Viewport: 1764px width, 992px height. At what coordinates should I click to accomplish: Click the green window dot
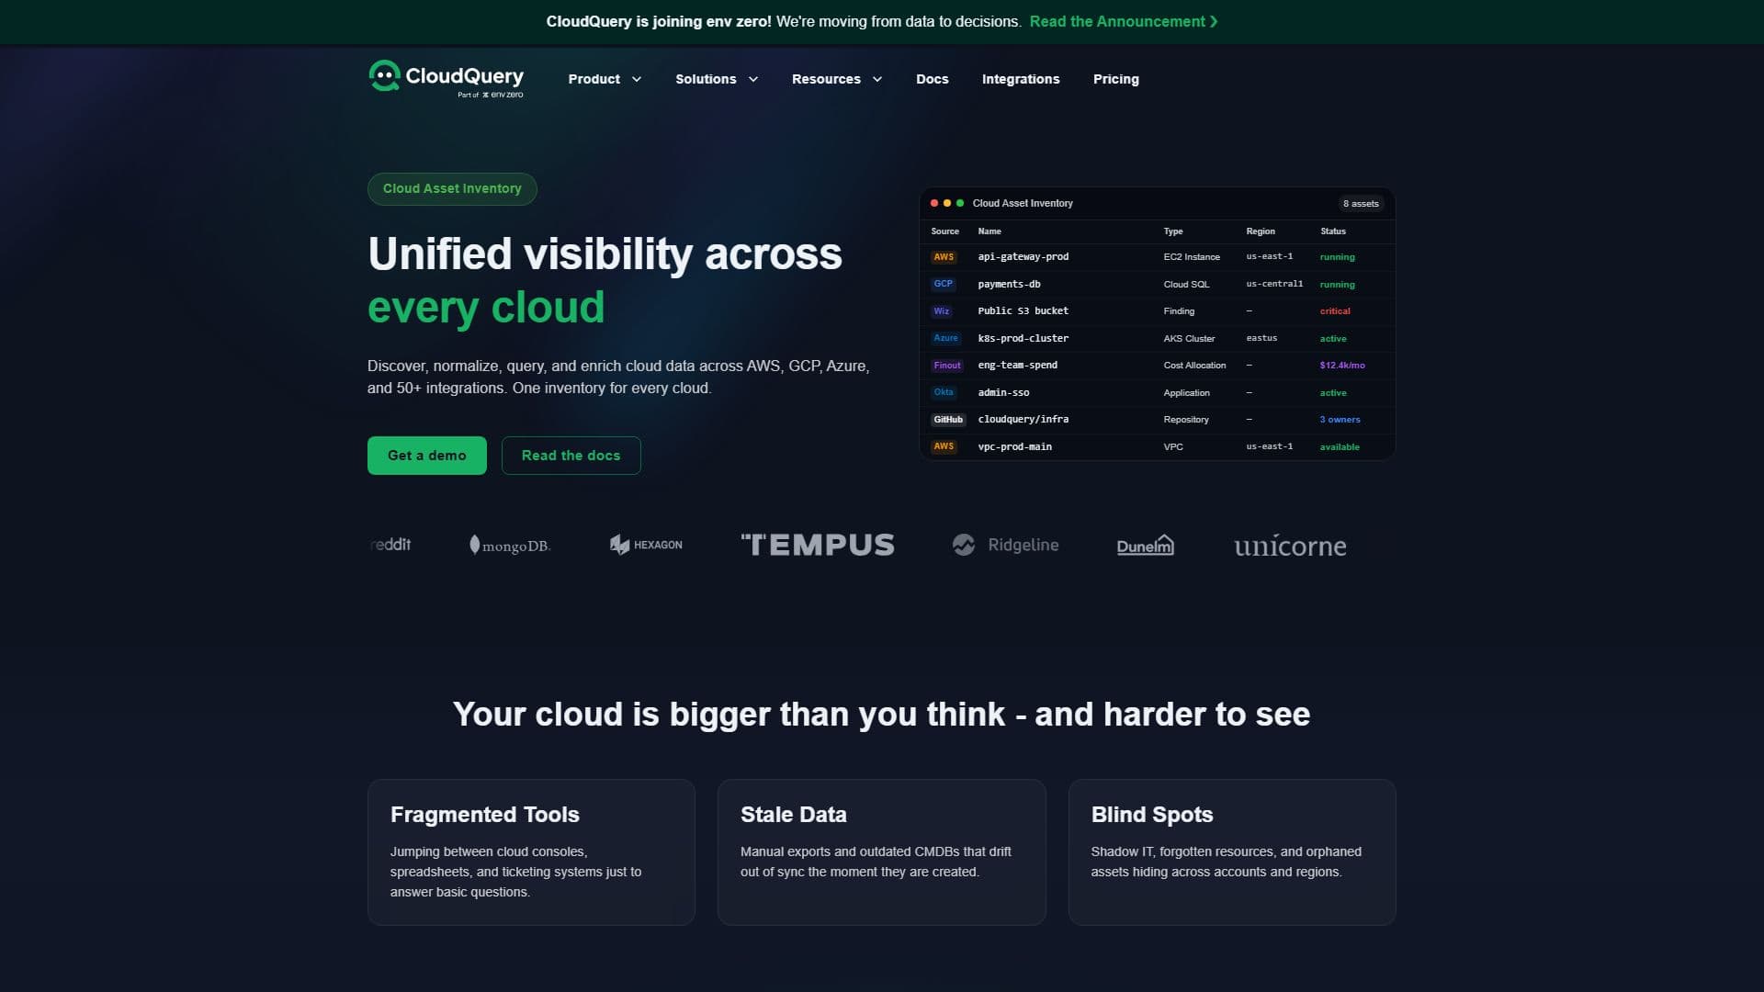click(960, 203)
